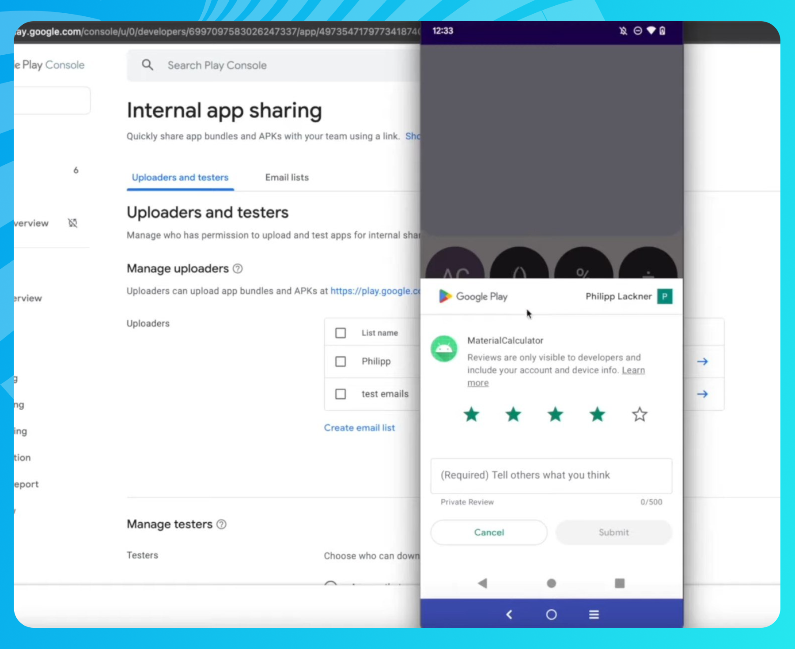Switch to the Email lists tab
This screenshot has width=795, height=649.
click(287, 177)
